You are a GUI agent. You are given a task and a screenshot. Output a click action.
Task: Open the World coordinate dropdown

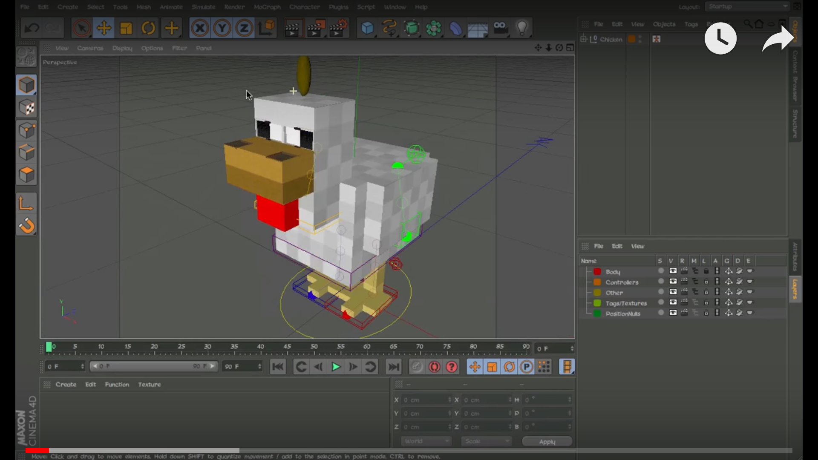426,441
